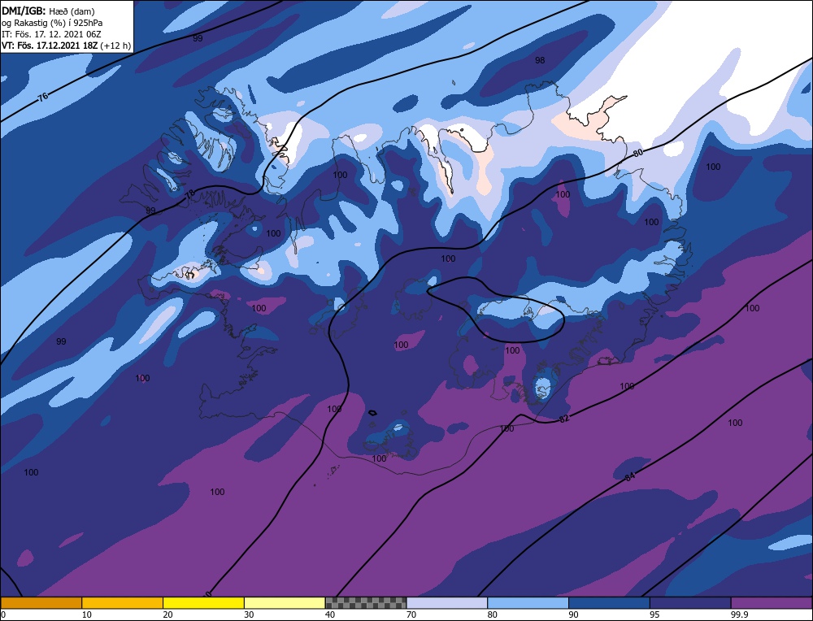Click the legend tick label 30

point(249,614)
